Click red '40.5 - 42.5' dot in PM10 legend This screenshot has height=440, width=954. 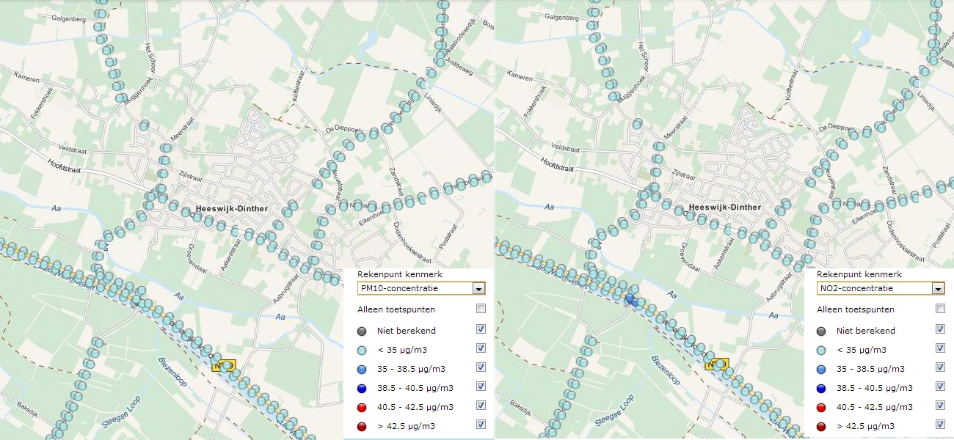363,407
